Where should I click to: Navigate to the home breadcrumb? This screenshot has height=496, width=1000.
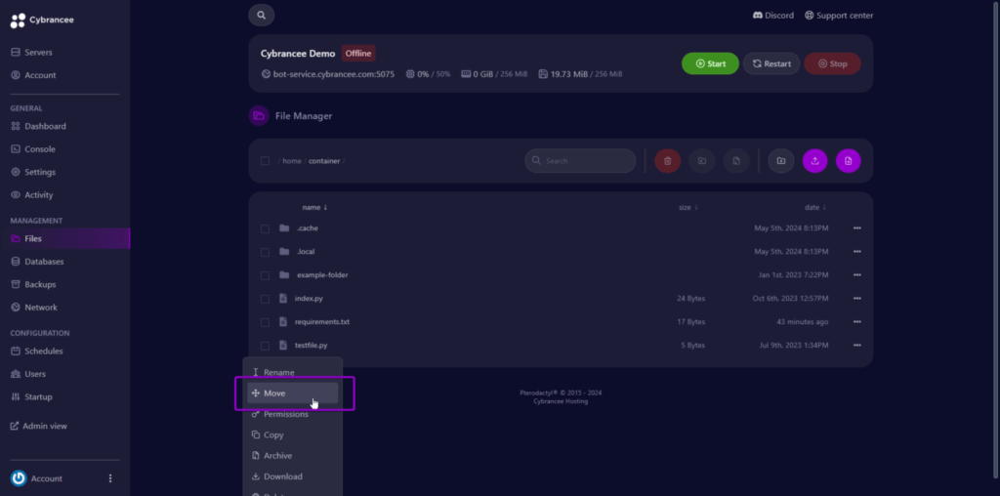pyautogui.click(x=291, y=161)
